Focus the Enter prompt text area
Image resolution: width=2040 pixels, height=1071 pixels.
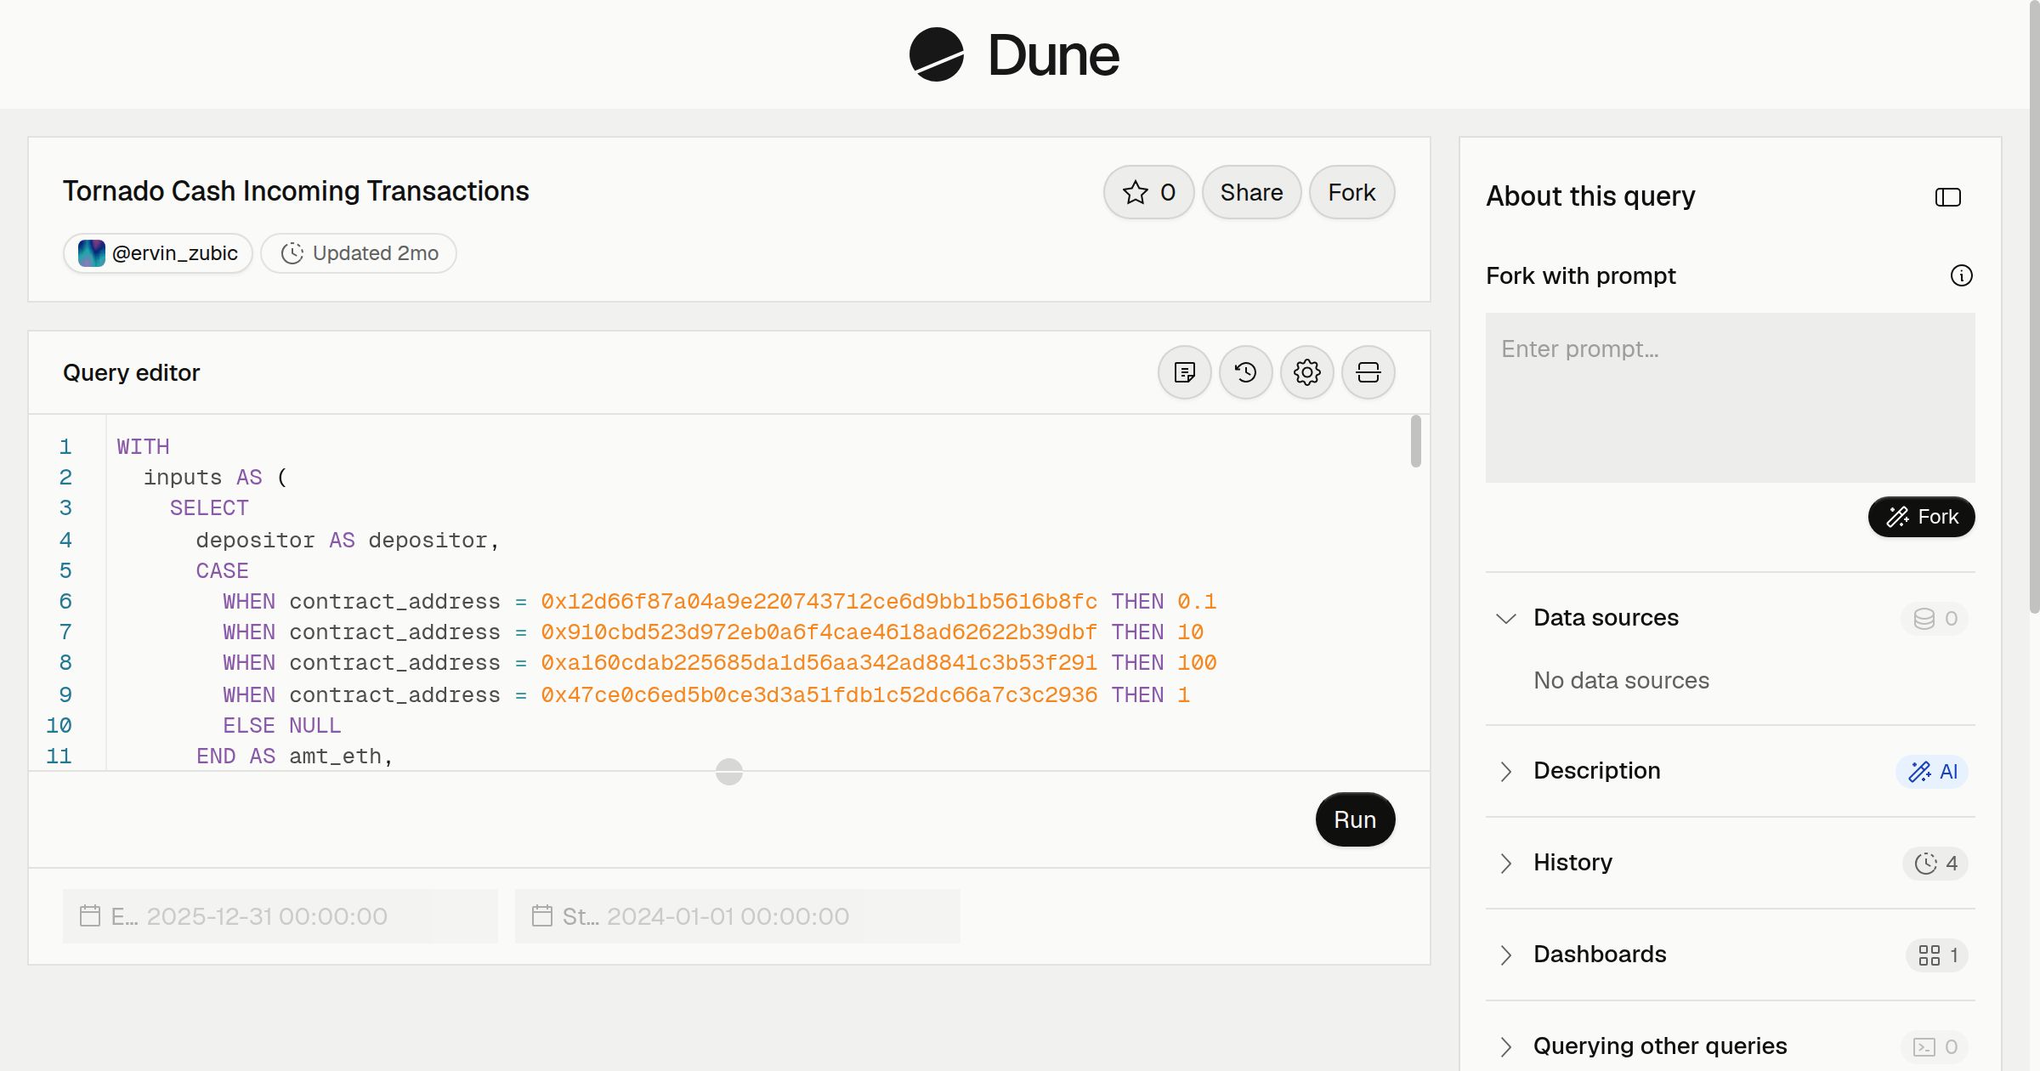pyautogui.click(x=1731, y=398)
